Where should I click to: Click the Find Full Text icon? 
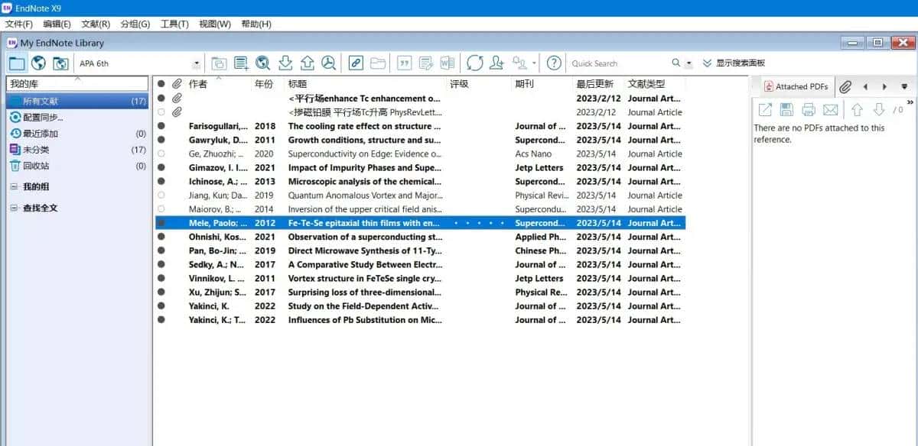pyautogui.click(x=328, y=63)
